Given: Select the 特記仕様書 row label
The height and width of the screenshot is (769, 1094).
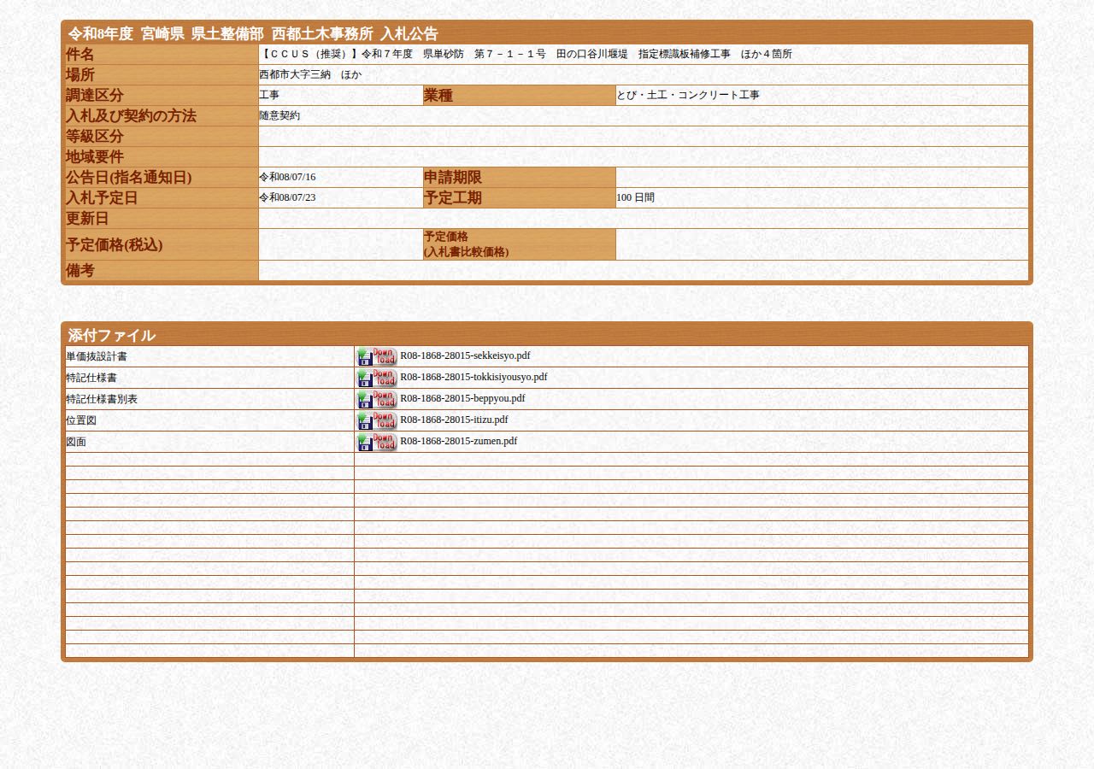Looking at the screenshot, I should [x=91, y=378].
